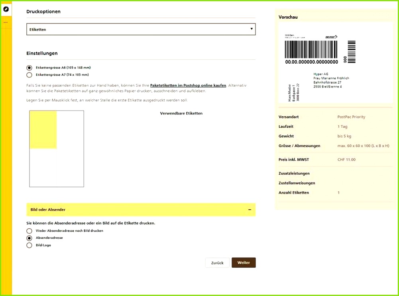Click the Swiss Post horn logo icon
Viewport: 399px width, 296px height.
(x=6, y=10)
